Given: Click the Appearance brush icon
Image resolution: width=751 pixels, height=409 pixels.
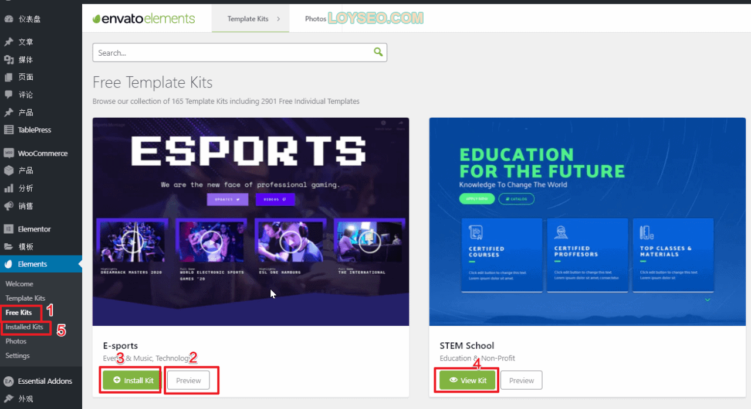Looking at the screenshot, I should 9,398.
